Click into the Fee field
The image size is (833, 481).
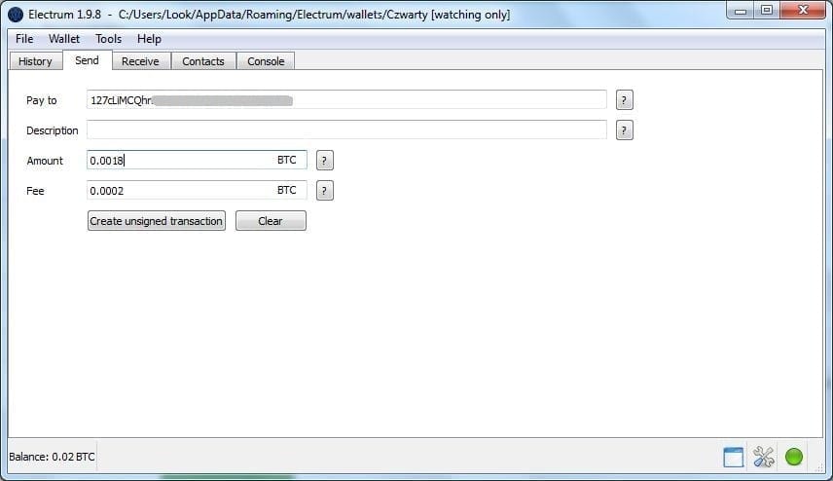197,190
